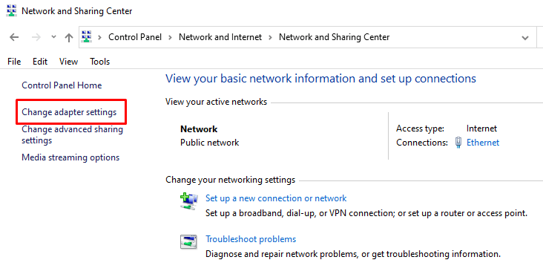Click the Ethernet connection link

click(x=483, y=143)
